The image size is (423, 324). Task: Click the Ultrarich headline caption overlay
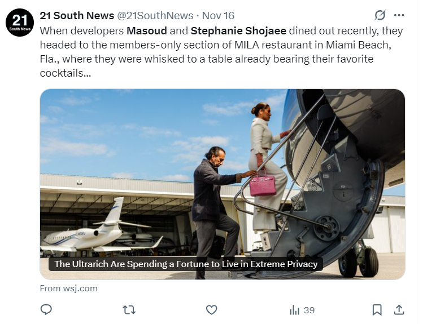186,264
